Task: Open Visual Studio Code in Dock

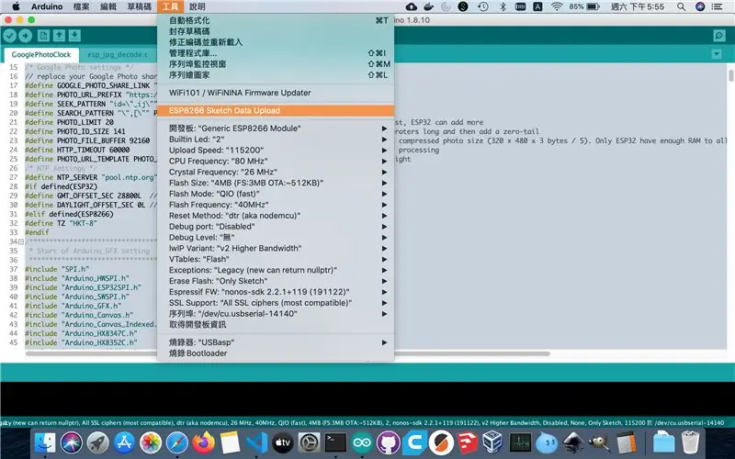Action: pyautogui.click(x=256, y=442)
